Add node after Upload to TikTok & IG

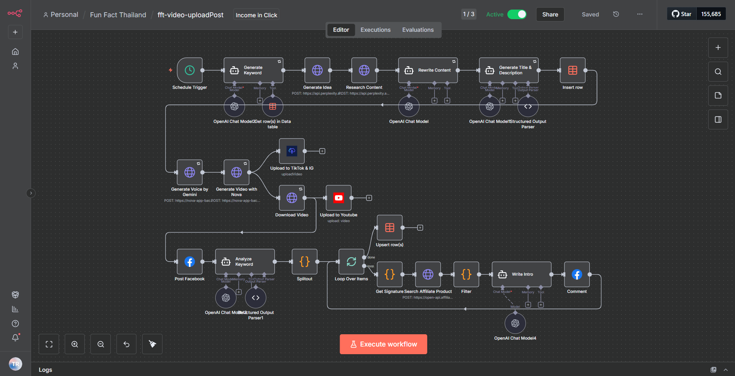(322, 151)
